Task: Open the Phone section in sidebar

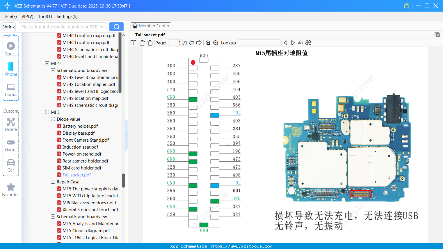Action: point(11,70)
